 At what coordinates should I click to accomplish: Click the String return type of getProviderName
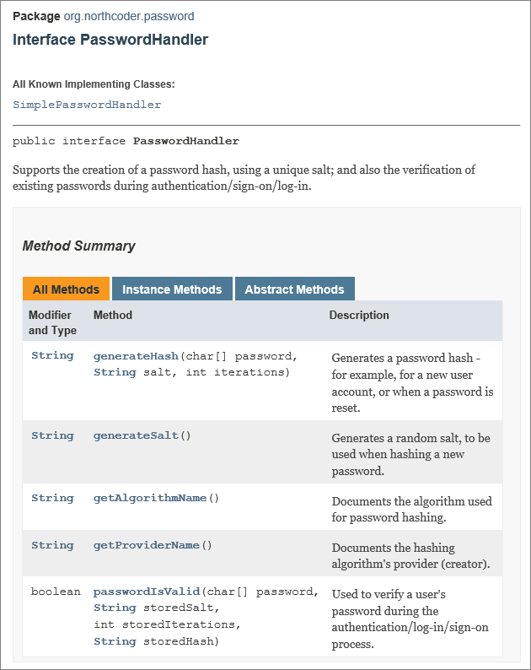pyautogui.click(x=52, y=545)
